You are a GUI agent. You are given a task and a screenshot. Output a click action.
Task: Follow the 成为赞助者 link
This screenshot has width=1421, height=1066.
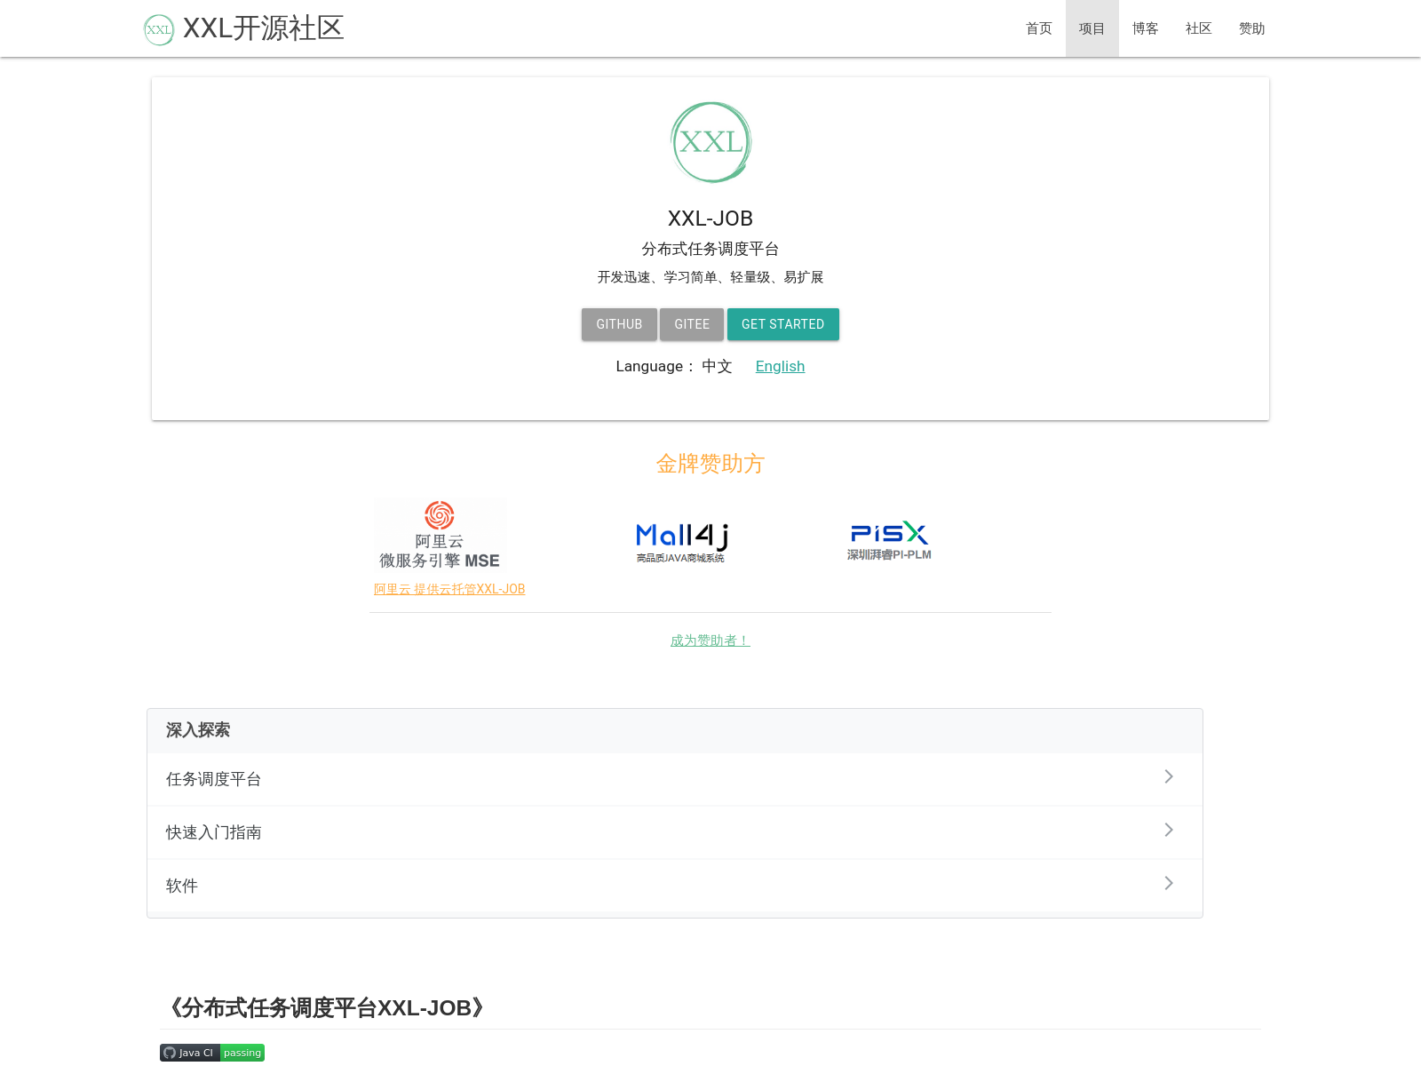coord(710,640)
